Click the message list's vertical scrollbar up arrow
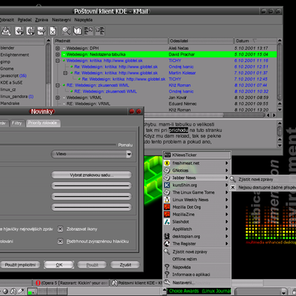This screenshot has height=296, width=296. (x=280, y=41)
